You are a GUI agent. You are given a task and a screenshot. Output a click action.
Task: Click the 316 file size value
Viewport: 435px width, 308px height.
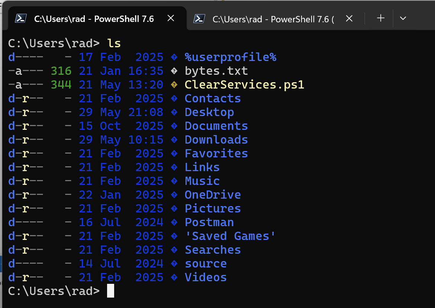pyautogui.click(x=61, y=71)
